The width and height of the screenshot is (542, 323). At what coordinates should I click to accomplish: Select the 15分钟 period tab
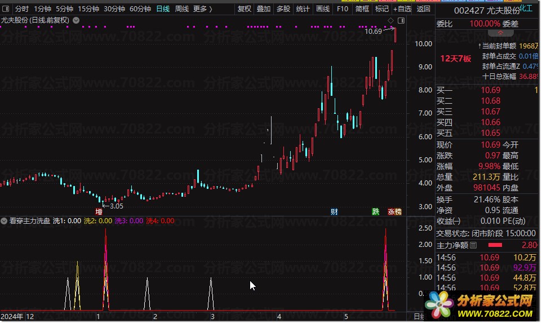click(x=88, y=8)
